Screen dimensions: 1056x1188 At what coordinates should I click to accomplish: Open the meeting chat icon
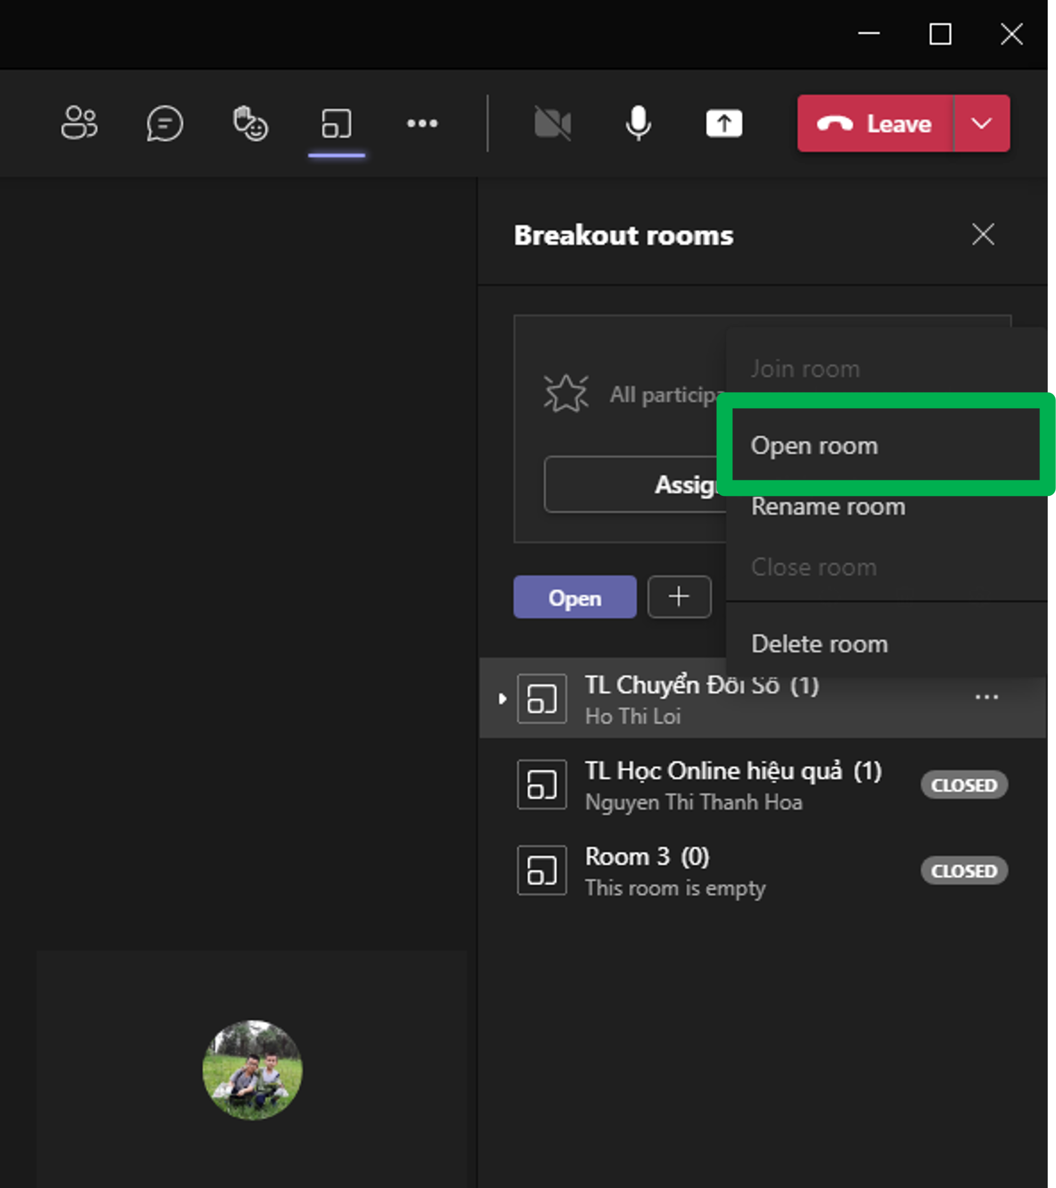click(164, 123)
